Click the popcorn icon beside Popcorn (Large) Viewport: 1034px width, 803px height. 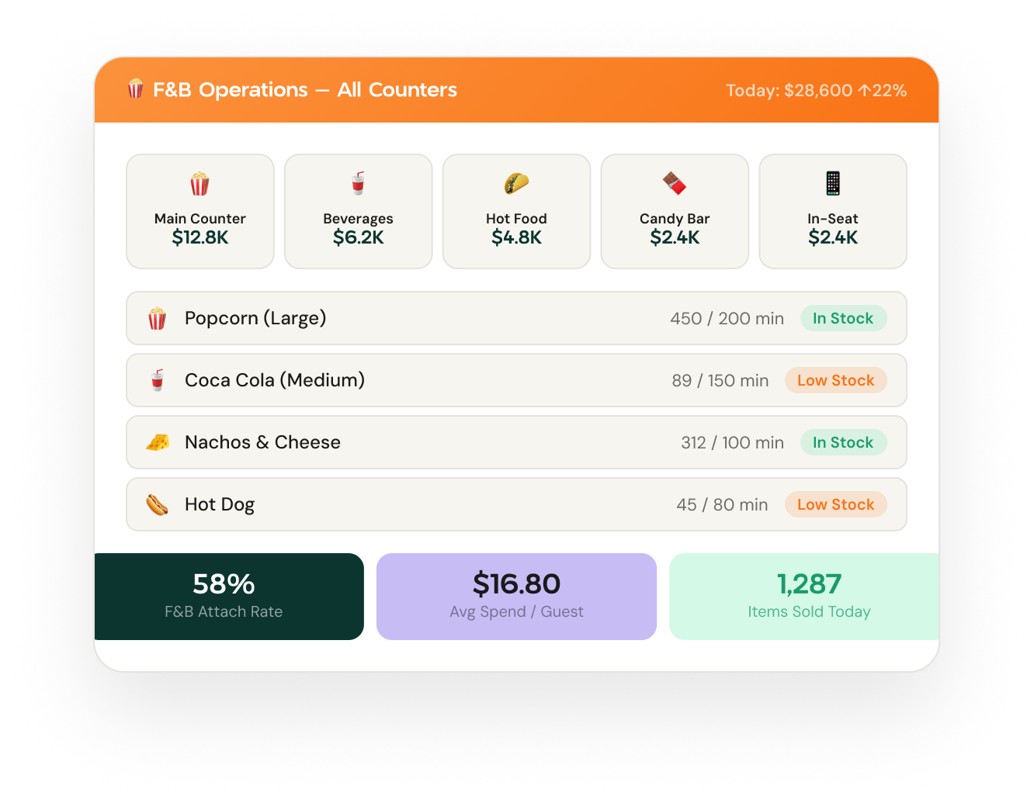[158, 319]
